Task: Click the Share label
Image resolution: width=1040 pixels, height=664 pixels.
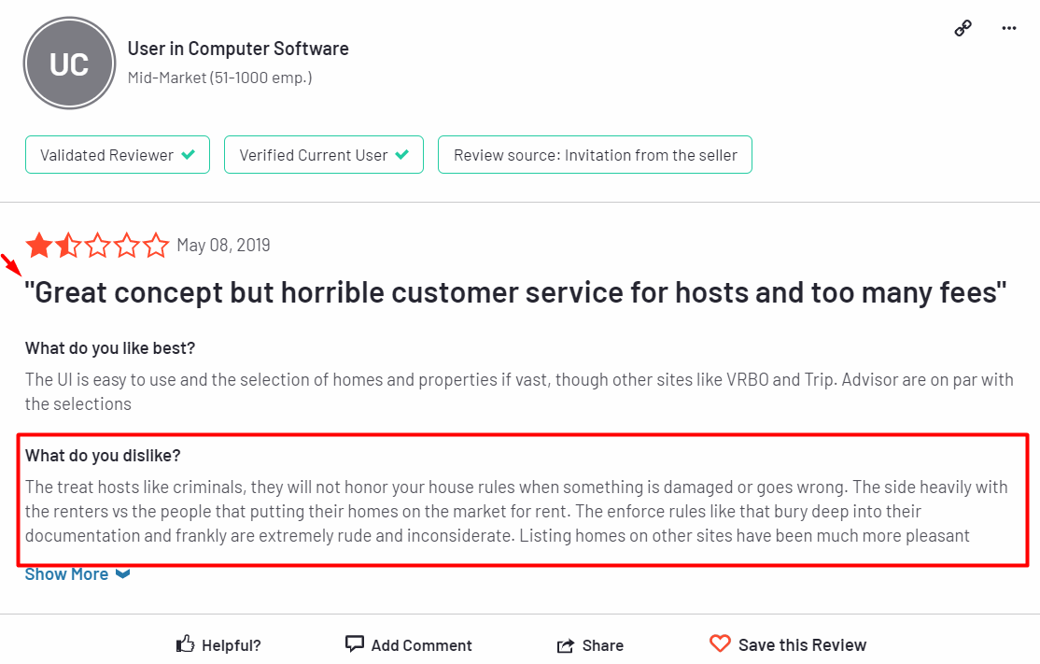Action: coord(602,645)
